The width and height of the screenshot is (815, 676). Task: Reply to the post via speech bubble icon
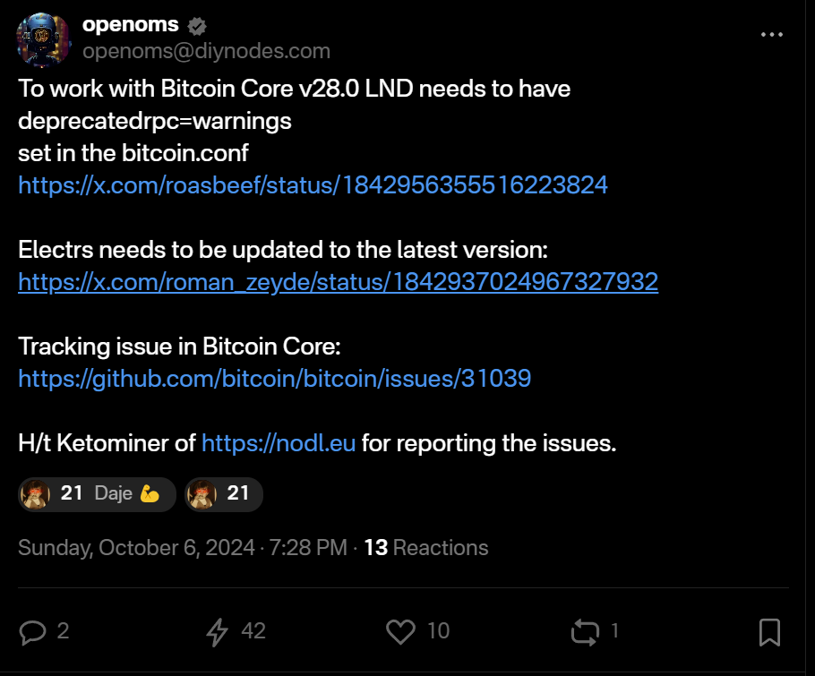[32, 632]
